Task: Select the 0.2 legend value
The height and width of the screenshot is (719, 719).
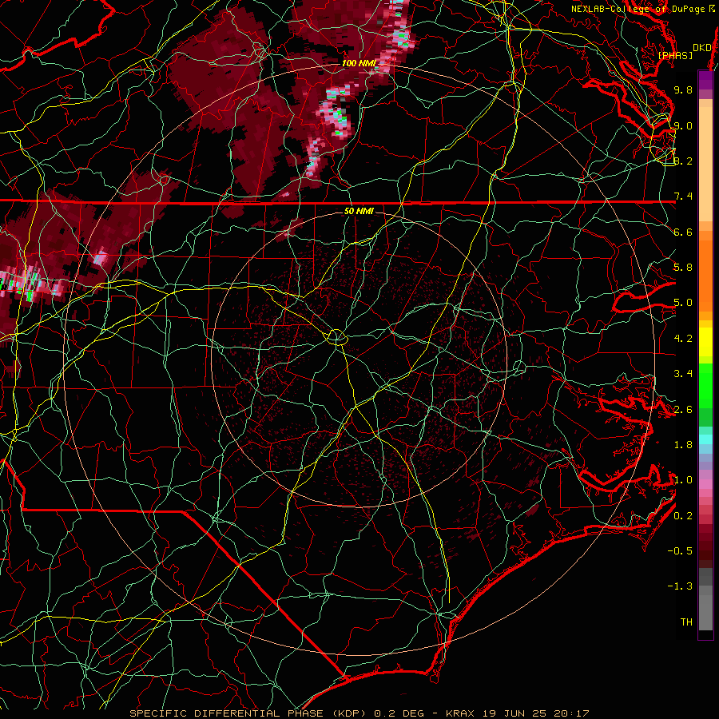Action: (683, 516)
